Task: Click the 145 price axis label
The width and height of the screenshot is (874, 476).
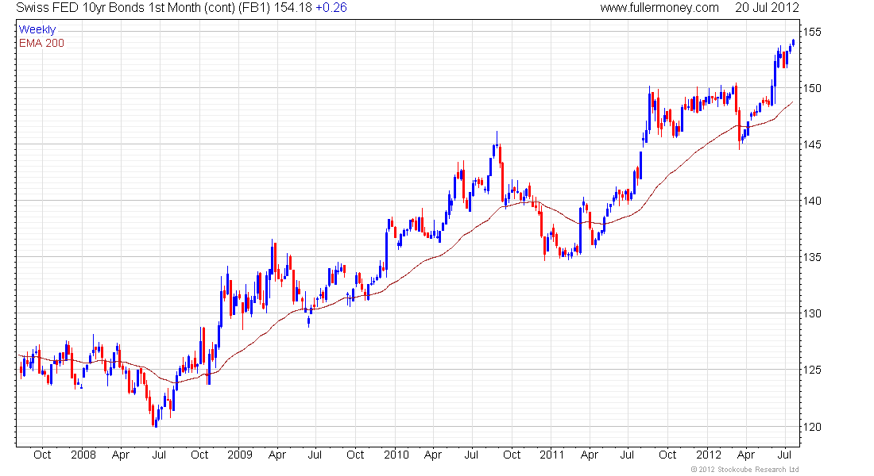Action: tap(813, 144)
